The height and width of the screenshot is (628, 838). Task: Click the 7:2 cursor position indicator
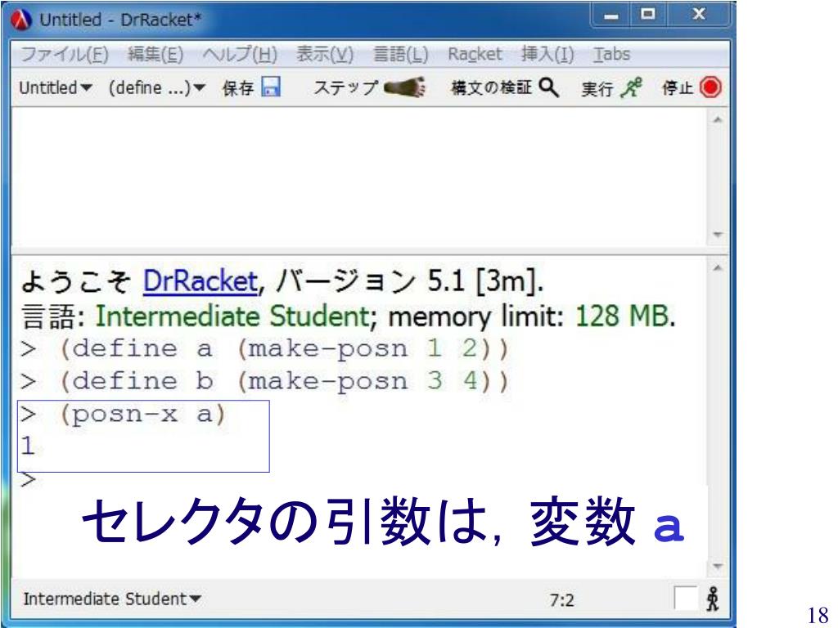point(561,600)
